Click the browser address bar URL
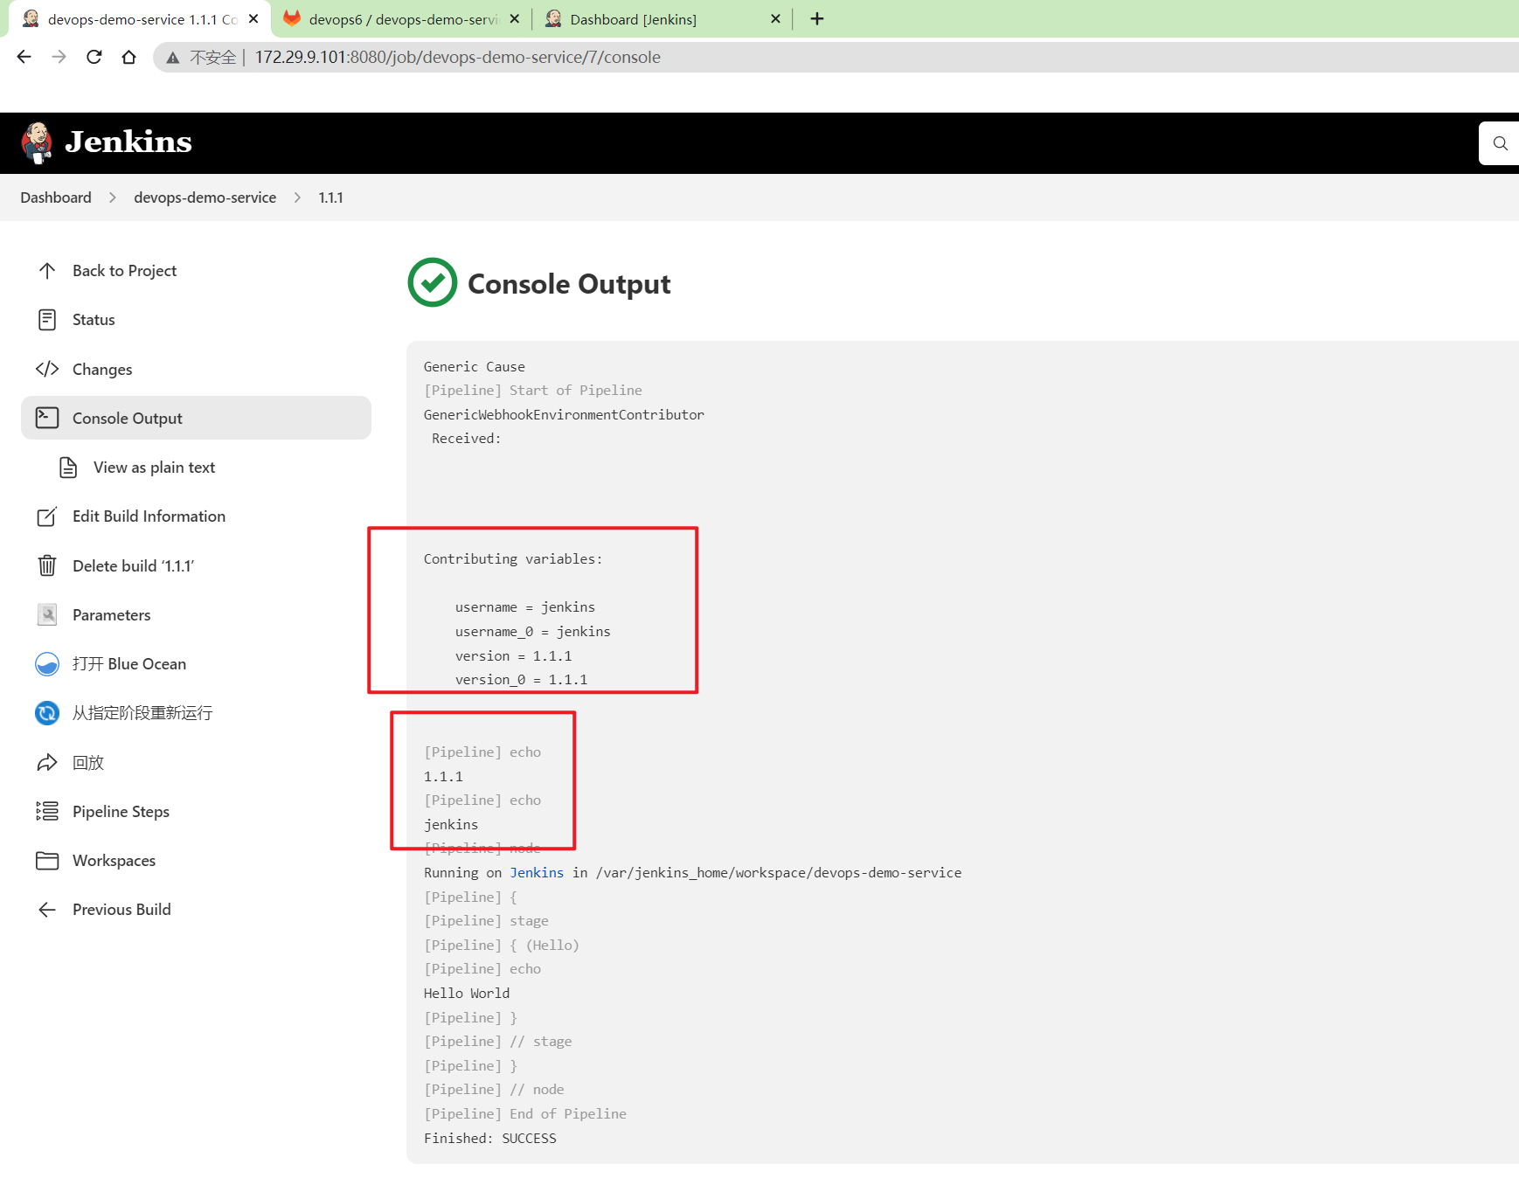The height and width of the screenshot is (1178, 1519). (457, 57)
